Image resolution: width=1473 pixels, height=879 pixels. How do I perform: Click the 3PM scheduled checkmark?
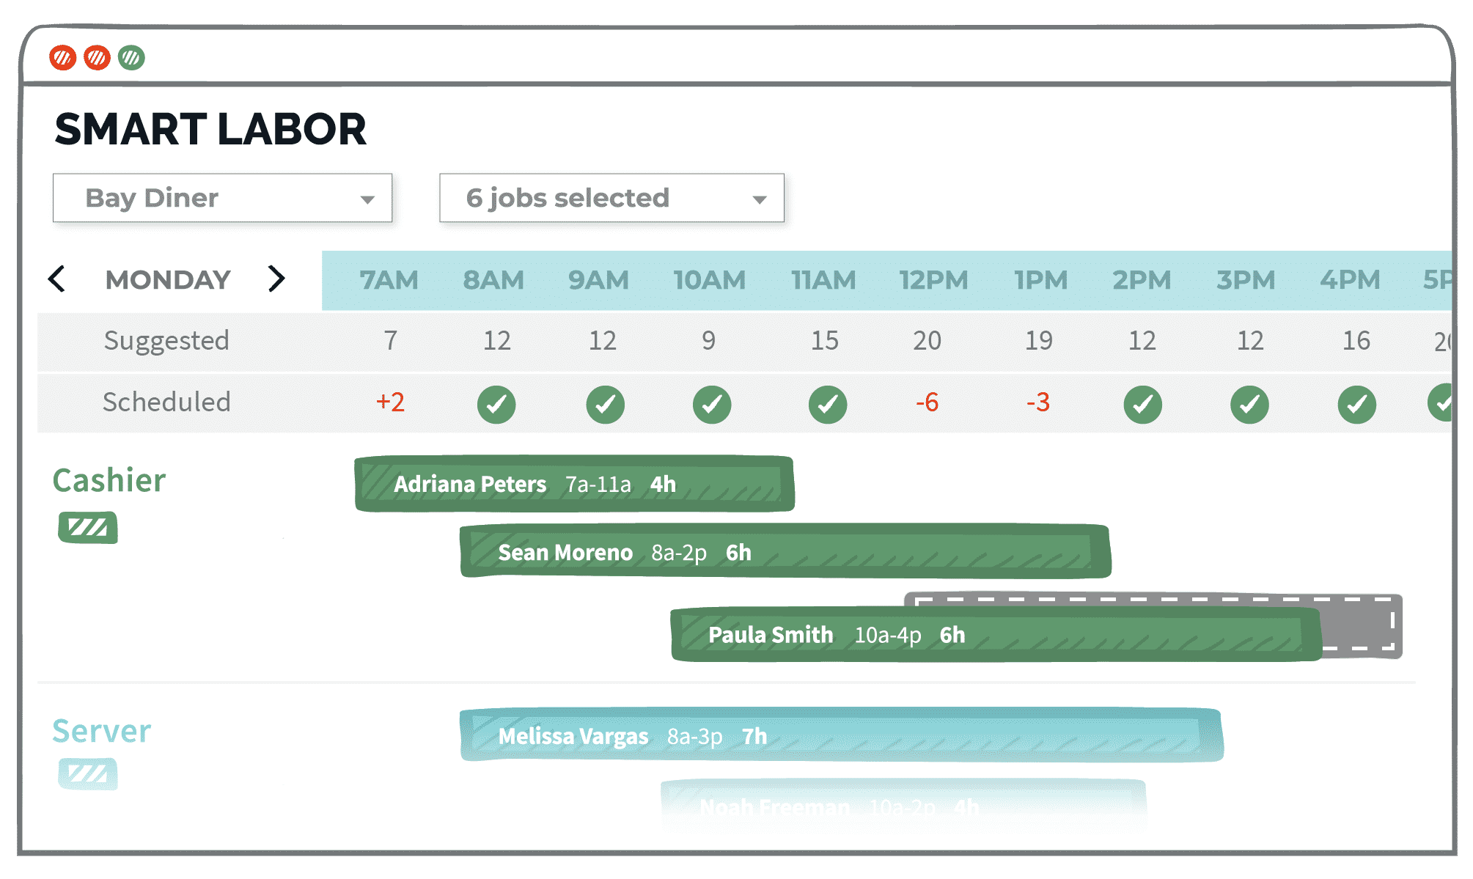pyautogui.click(x=1249, y=404)
